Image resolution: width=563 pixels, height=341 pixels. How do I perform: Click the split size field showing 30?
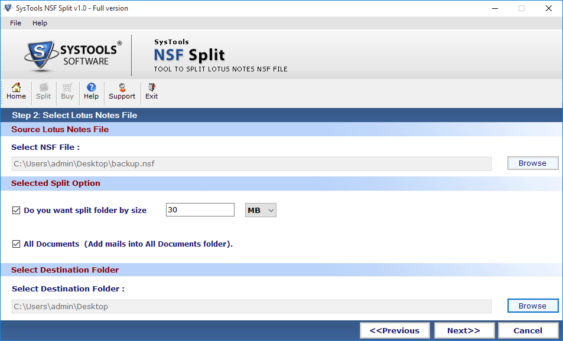pos(200,210)
